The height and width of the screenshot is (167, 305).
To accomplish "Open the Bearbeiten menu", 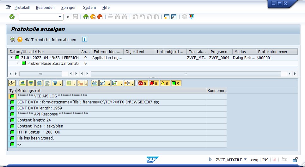I will [x=45, y=7].
